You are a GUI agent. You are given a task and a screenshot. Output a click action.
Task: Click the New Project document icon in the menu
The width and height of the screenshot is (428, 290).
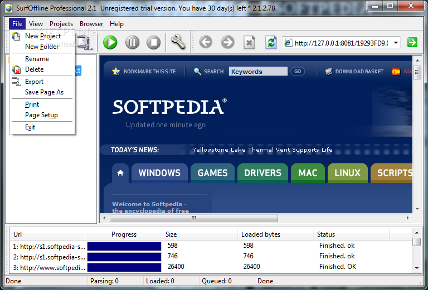point(16,36)
